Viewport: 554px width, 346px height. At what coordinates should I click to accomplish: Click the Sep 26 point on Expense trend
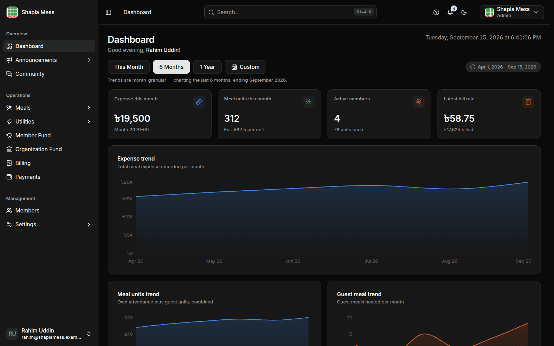[528, 182]
